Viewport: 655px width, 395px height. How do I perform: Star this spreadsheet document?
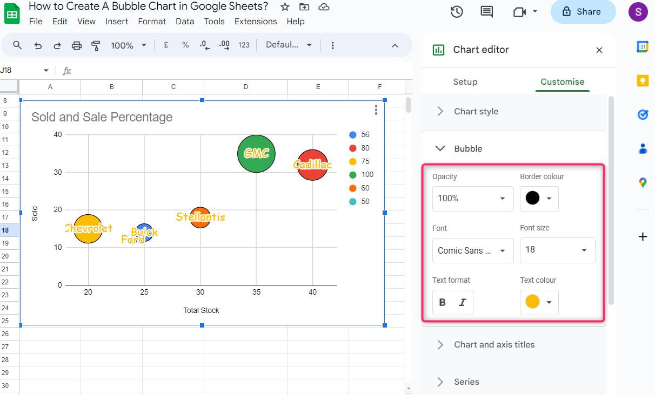285,7
